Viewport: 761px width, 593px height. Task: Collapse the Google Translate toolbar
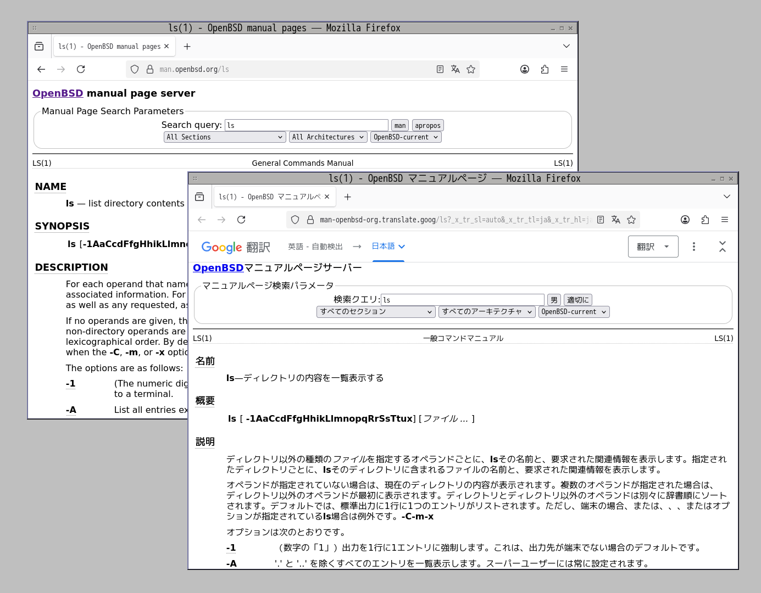[723, 247]
